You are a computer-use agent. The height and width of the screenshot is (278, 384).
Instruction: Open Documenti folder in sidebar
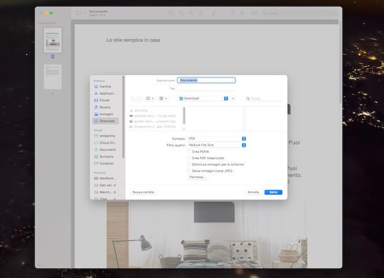click(x=105, y=150)
